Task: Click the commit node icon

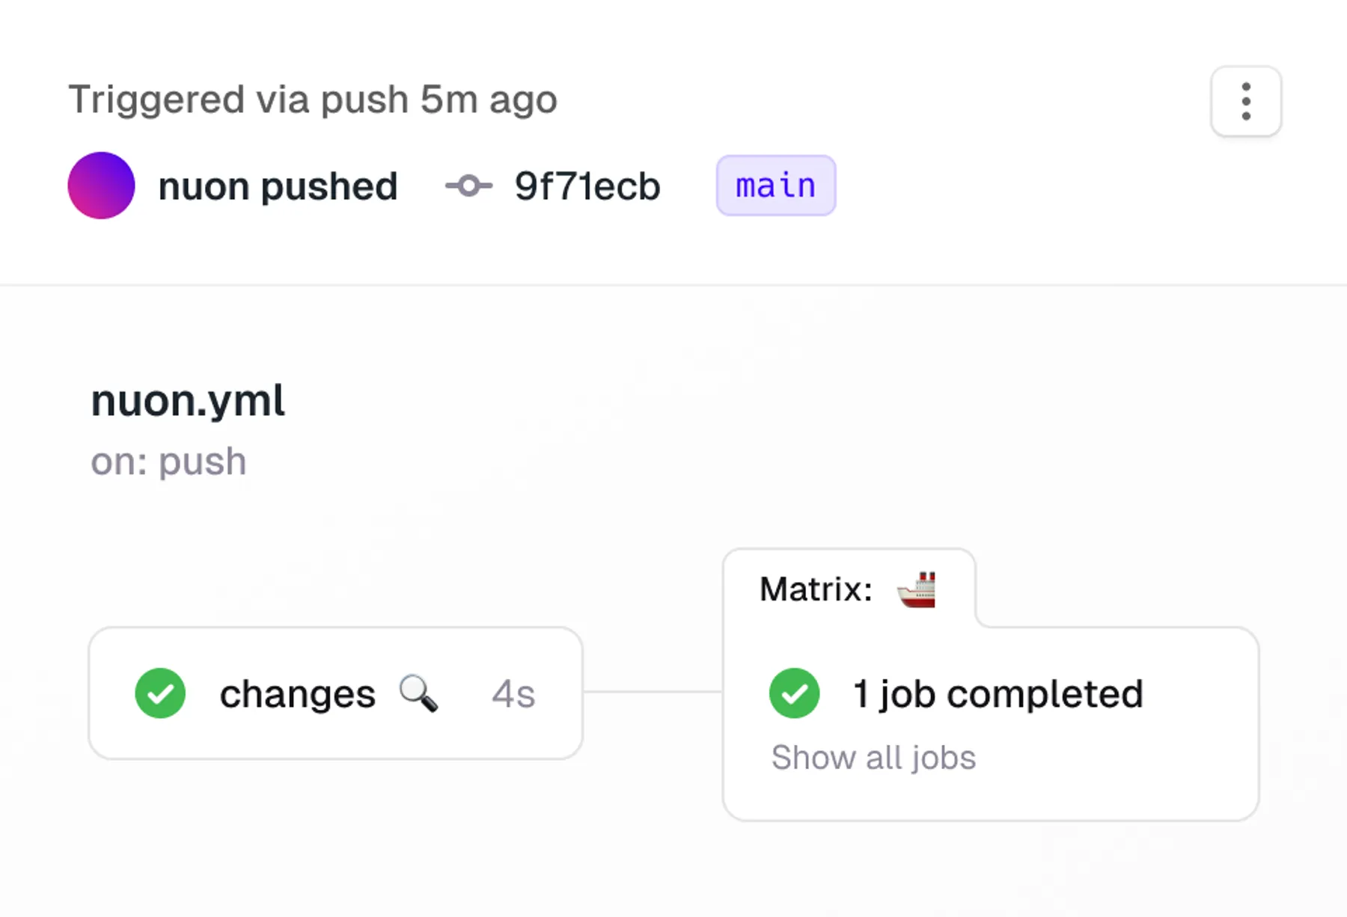Action: (468, 185)
